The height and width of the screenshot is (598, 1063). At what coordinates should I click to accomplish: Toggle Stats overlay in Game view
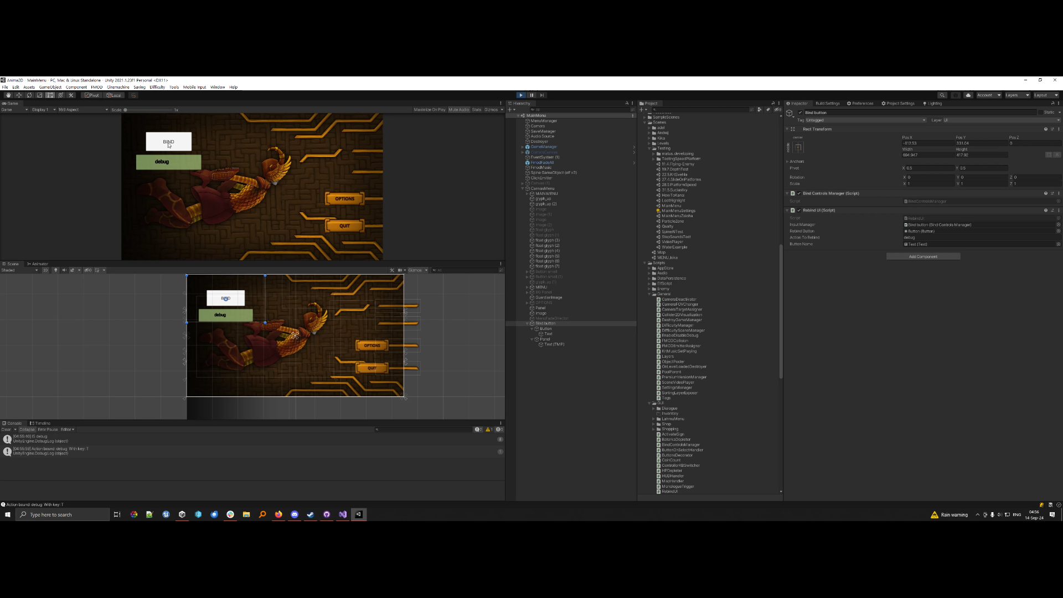click(477, 110)
